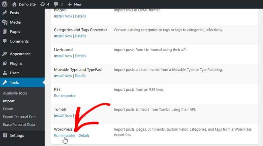Click the Users person icon
Viewport: 263px width, 146px height.
pos(5,73)
